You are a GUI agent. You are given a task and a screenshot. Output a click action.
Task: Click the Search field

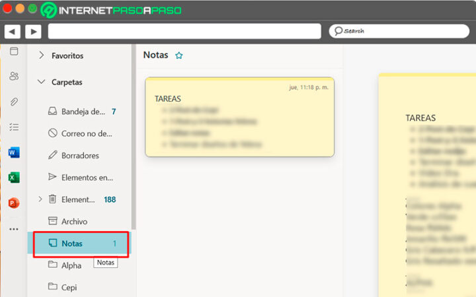point(399,31)
